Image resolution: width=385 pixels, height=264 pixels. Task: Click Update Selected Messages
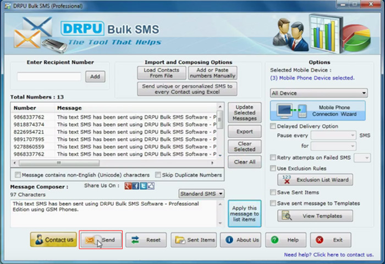[x=245, y=113]
